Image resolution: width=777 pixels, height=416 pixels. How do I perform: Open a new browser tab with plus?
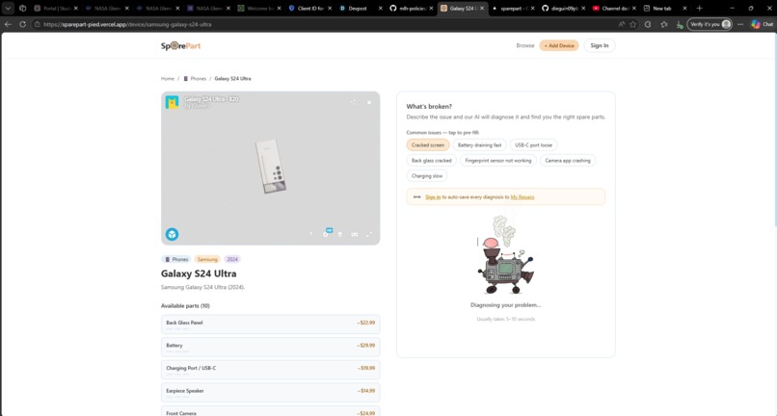699,8
